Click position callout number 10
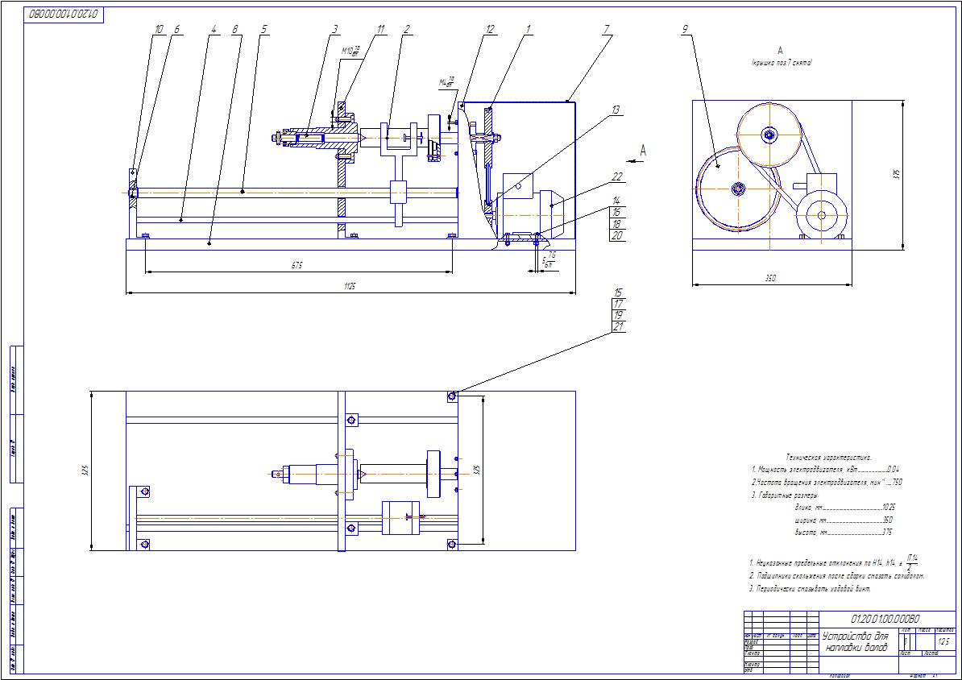 (x=159, y=29)
